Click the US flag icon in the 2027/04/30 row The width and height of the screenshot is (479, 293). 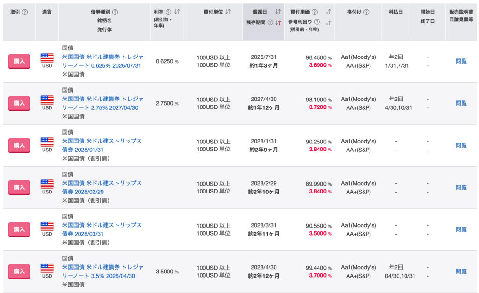click(x=47, y=100)
